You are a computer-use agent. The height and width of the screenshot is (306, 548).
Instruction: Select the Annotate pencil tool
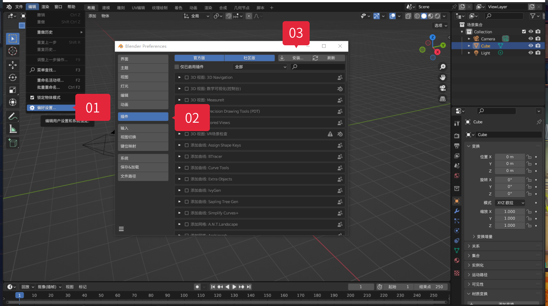tap(13, 116)
